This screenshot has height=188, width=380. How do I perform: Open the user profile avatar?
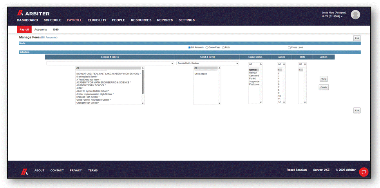pos(355,14)
